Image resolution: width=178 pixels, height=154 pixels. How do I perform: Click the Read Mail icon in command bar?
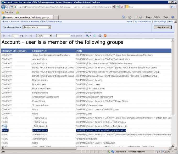coord(136,17)
